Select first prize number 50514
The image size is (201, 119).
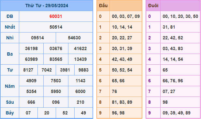(56, 27)
